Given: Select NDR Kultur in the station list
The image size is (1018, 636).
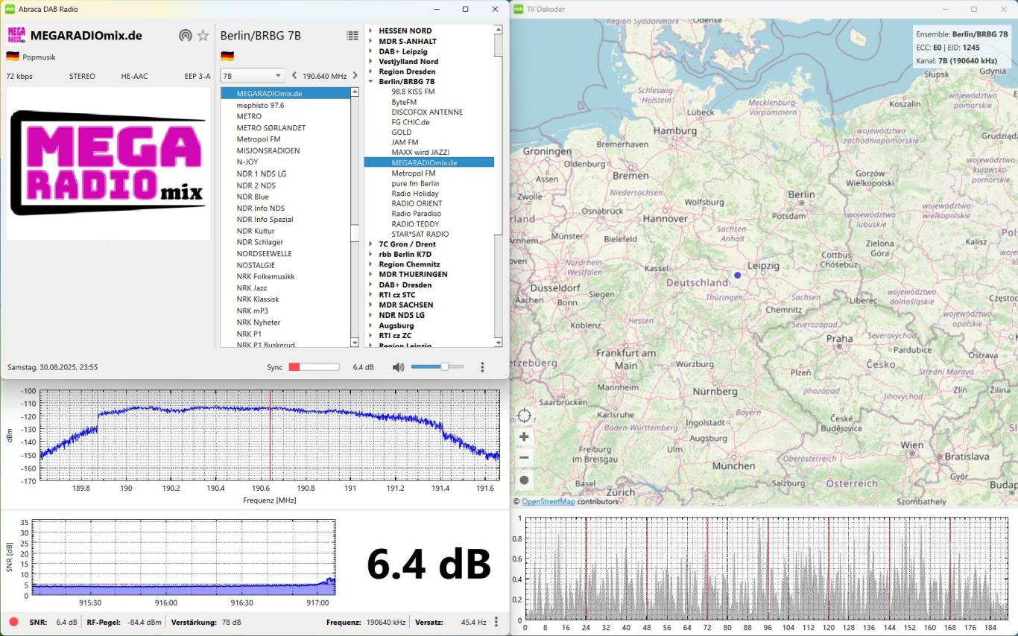Looking at the screenshot, I should pyautogui.click(x=256, y=231).
